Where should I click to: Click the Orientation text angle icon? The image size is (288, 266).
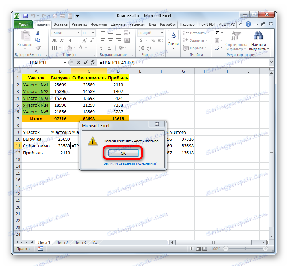pyautogui.click(x=121, y=48)
